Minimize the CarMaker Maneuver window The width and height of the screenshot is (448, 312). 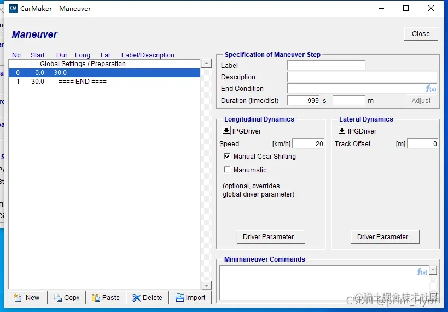(381, 8)
